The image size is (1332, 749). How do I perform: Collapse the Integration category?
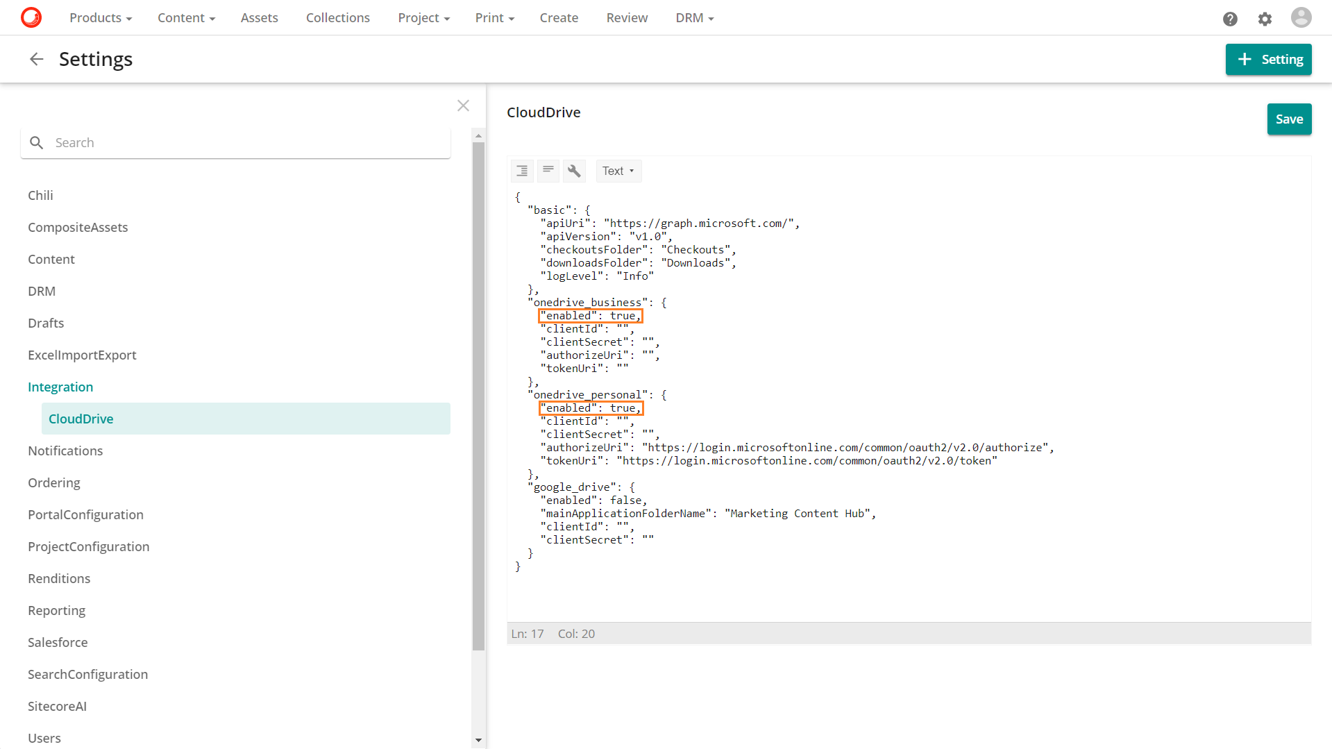(x=60, y=387)
